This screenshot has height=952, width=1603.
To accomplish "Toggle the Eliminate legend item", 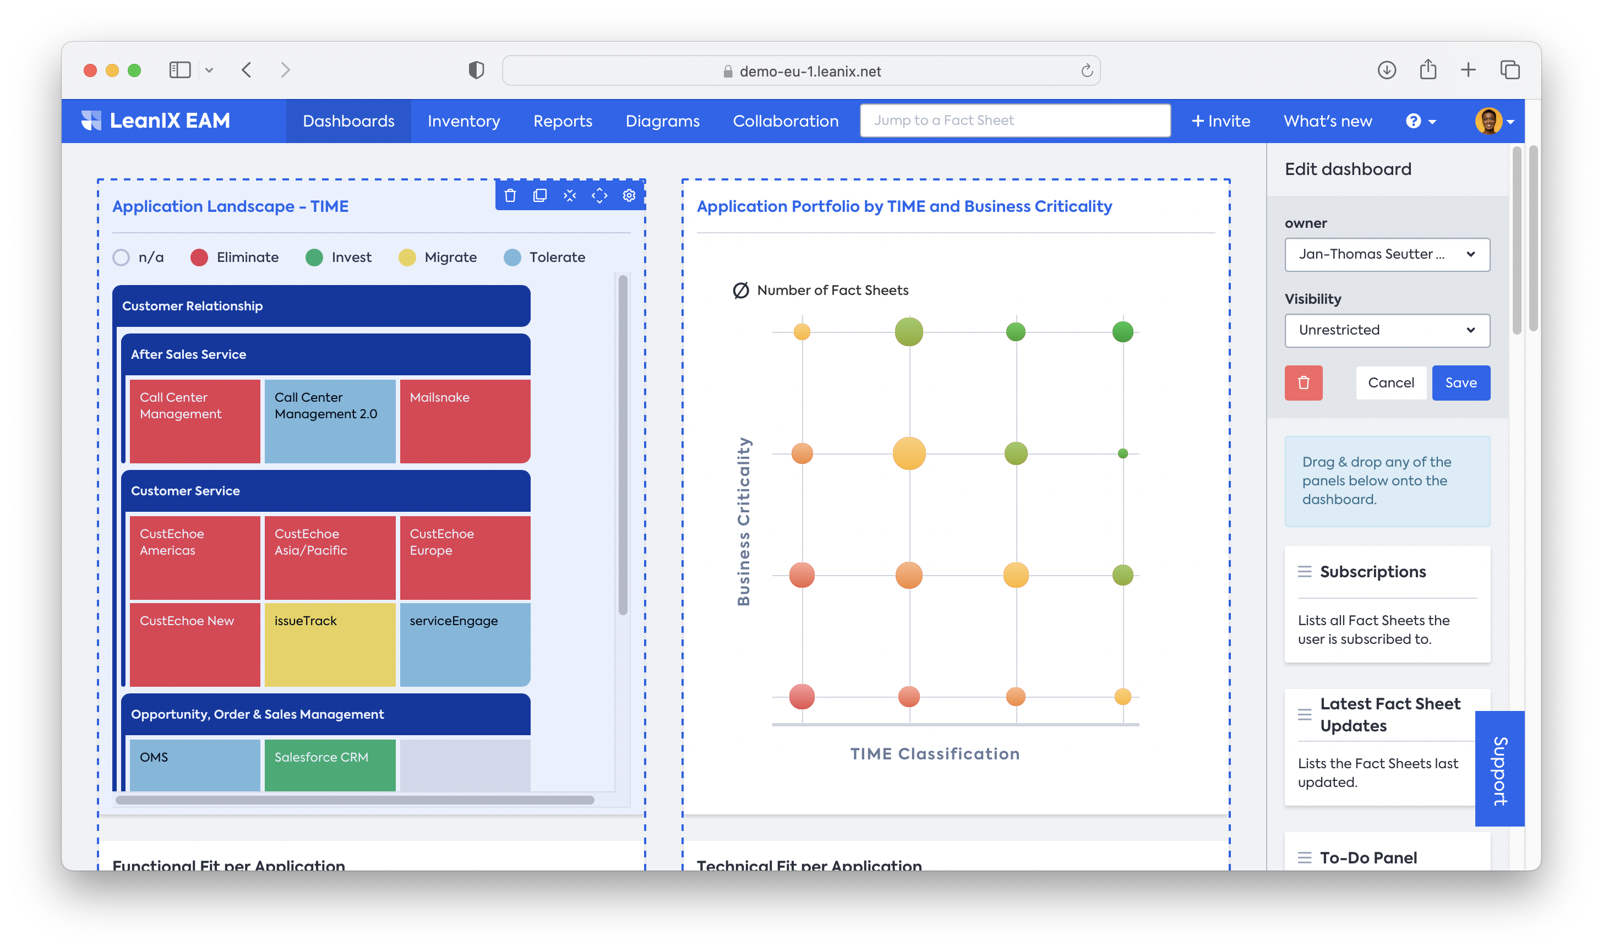I will (235, 257).
